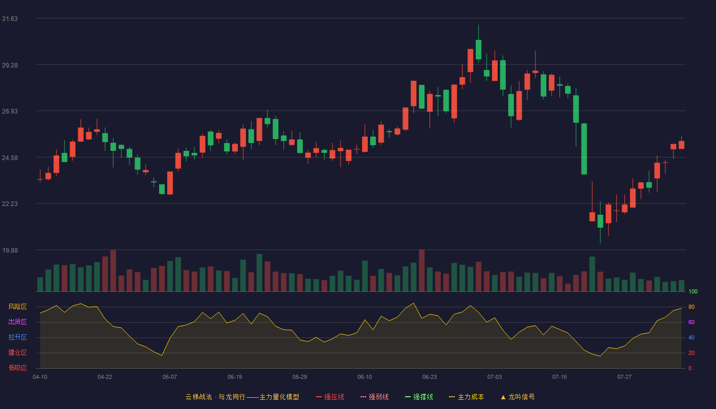Image resolution: width=716 pixels, height=409 pixels.
Task: Select the 05-29 date label
Action: point(300,377)
